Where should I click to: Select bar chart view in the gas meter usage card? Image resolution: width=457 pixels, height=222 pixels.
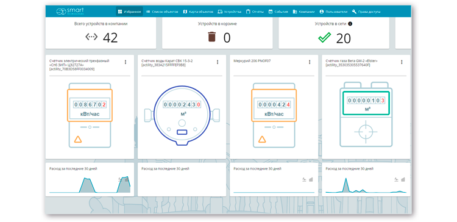click(x=403, y=179)
